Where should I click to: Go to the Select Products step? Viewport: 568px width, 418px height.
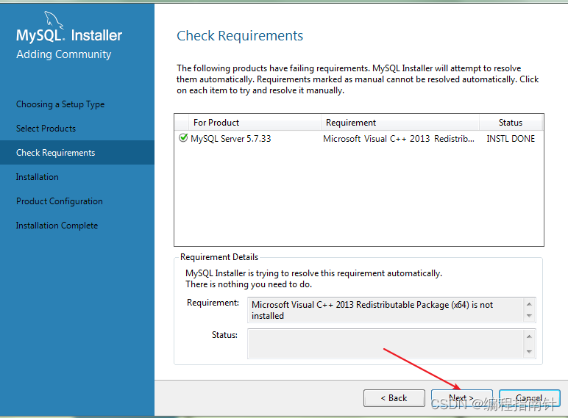tap(46, 129)
